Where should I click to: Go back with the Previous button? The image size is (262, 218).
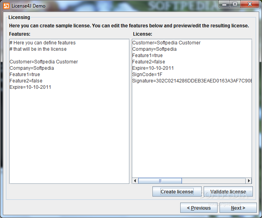[198, 208]
